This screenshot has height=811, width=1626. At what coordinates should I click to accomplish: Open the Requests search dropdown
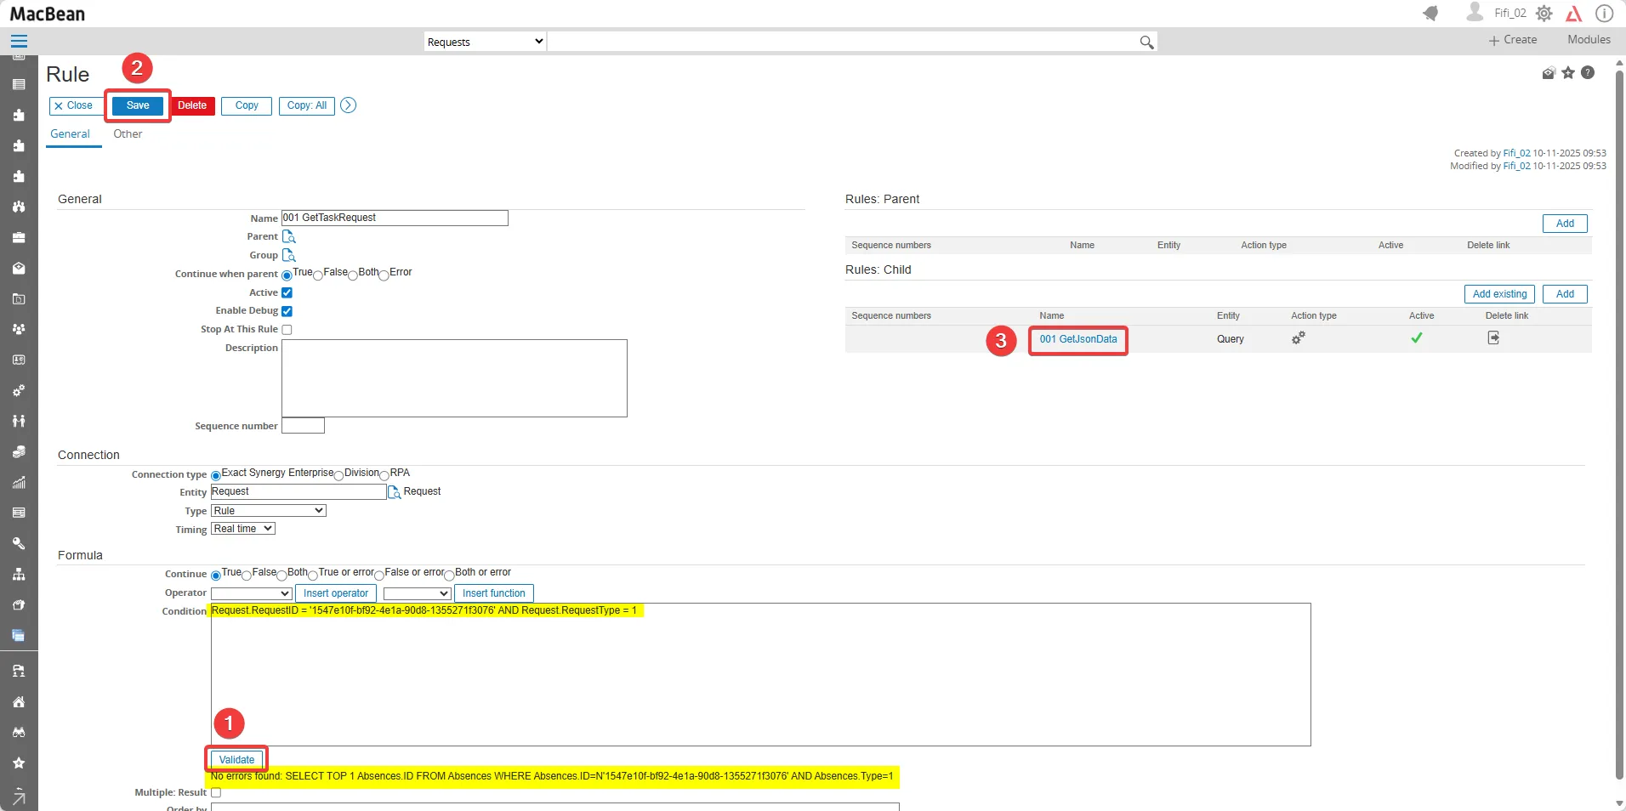click(x=485, y=42)
